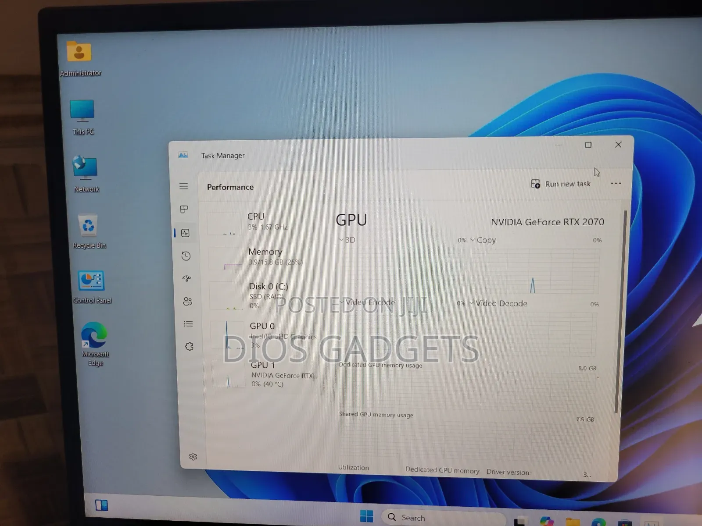702x526 pixels.
Task: Open the Windows Start button
Action: point(367,516)
